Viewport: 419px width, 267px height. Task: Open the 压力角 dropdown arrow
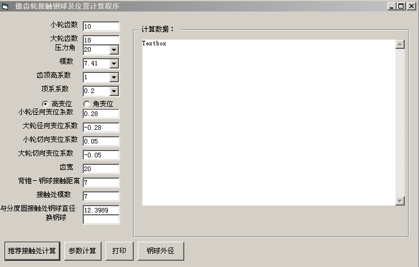pyautogui.click(x=114, y=50)
